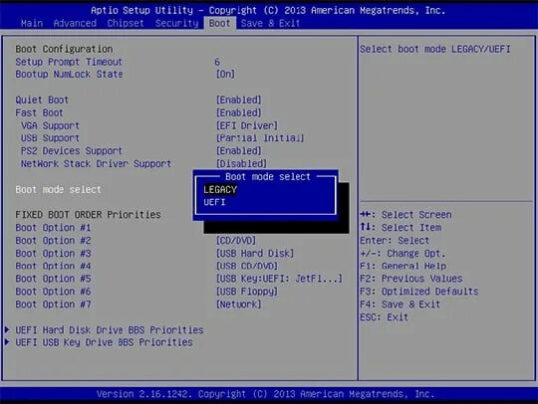Image resolution: width=538 pixels, height=404 pixels.
Task: Click arrow icon beside UEFI USB Key Drive
Action: click(x=7, y=342)
